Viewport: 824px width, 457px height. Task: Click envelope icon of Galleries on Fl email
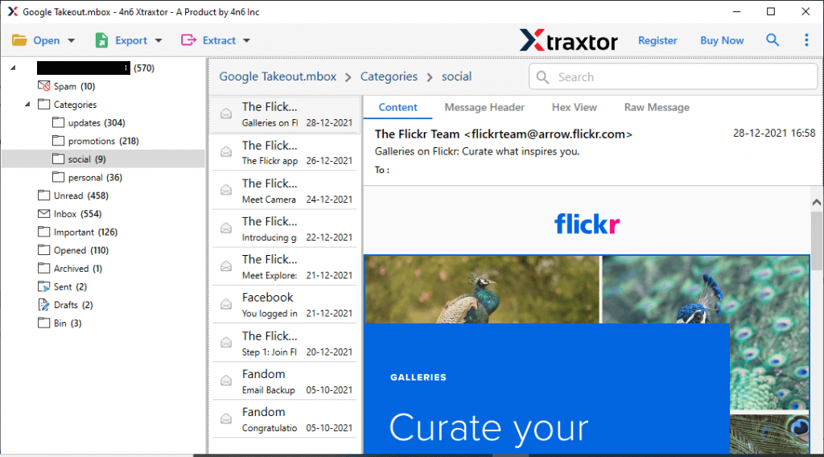click(x=226, y=113)
